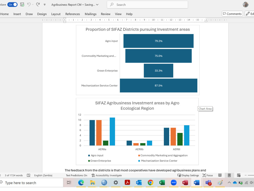The image size is (254, 191).
Task: Open Microsoft Edge from the taskbar
Action: pyautogui.click(x=81, y=183)
